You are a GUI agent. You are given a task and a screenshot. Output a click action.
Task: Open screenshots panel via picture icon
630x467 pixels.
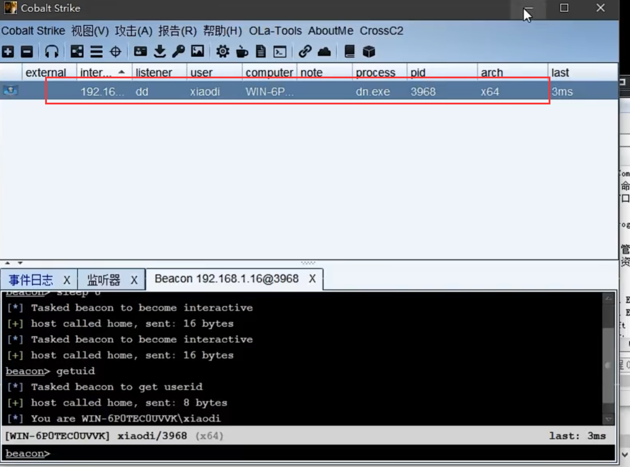click(198, 51)
